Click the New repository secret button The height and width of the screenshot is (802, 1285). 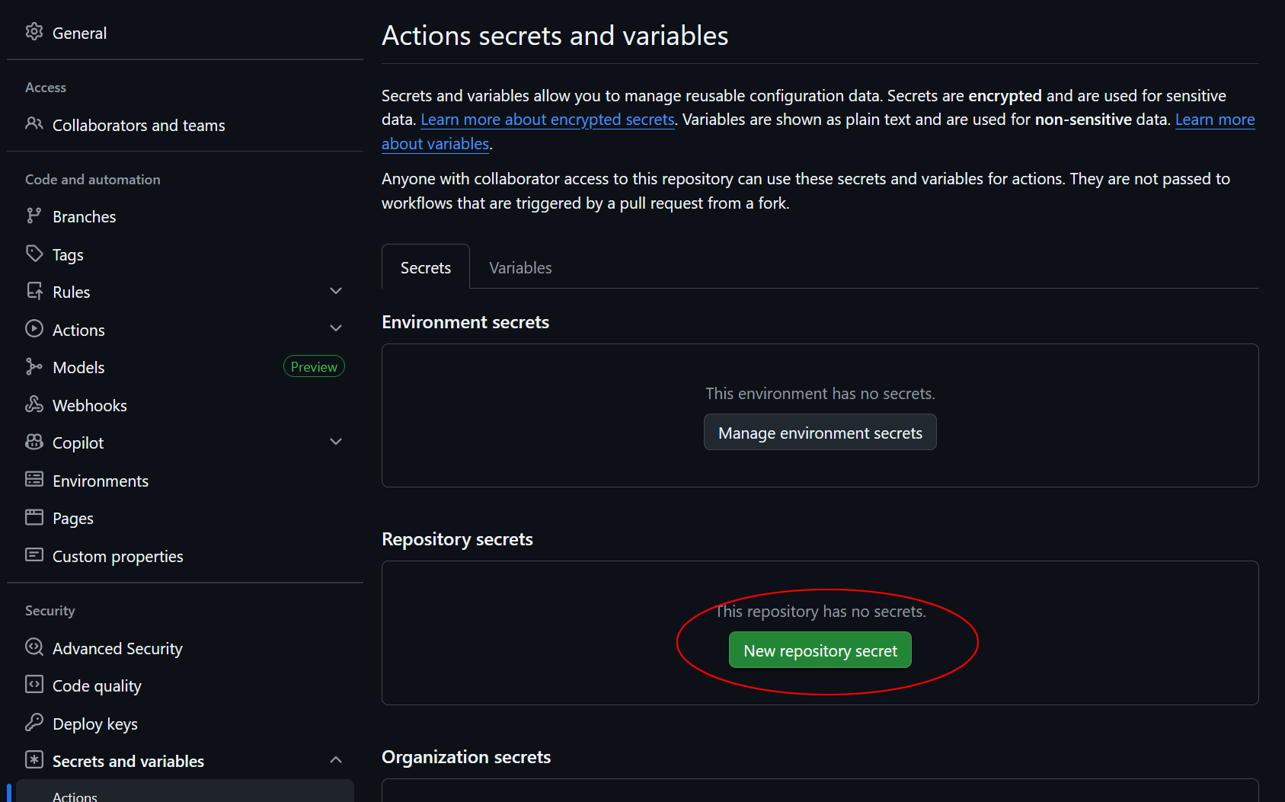click(x=820, y=650)
